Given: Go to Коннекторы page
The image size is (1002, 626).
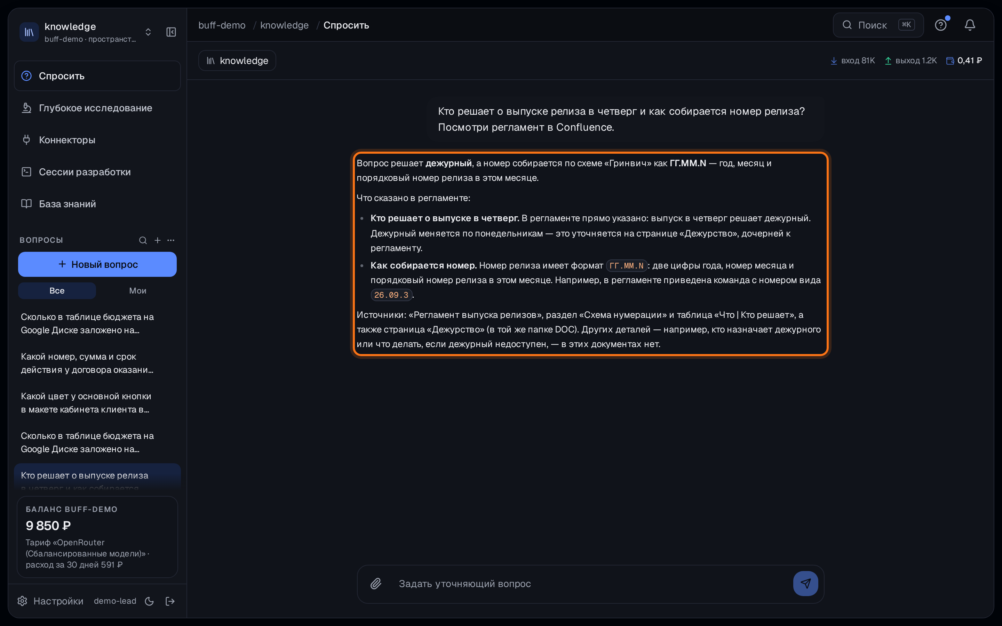Looking at the screenshot, I should [x=97, y=139].
